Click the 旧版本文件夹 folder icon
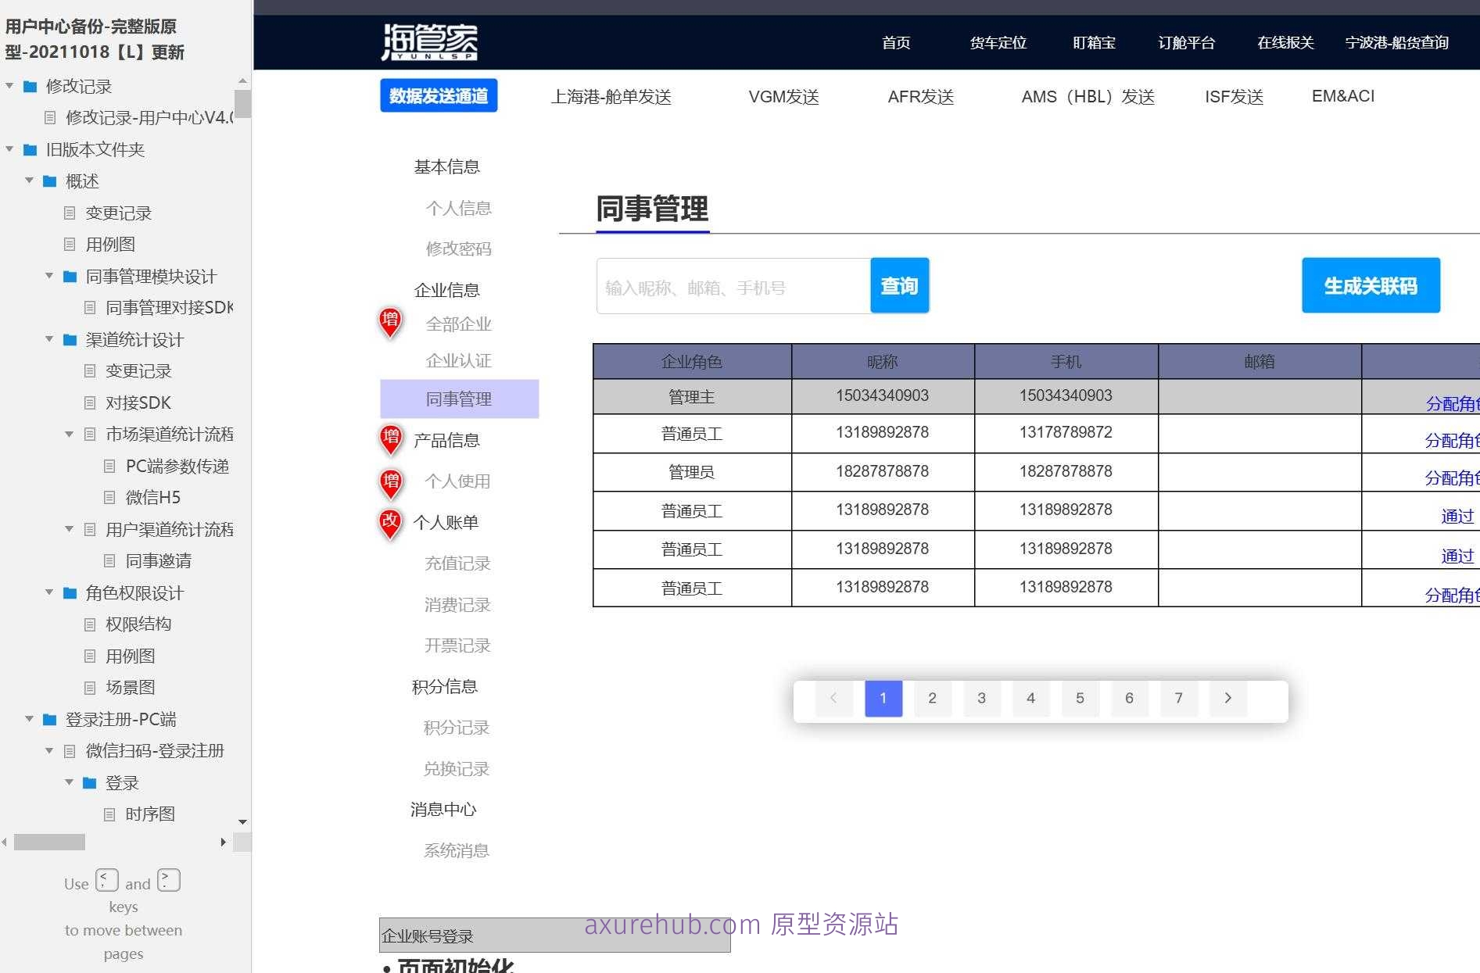 [x=30, y=149]
